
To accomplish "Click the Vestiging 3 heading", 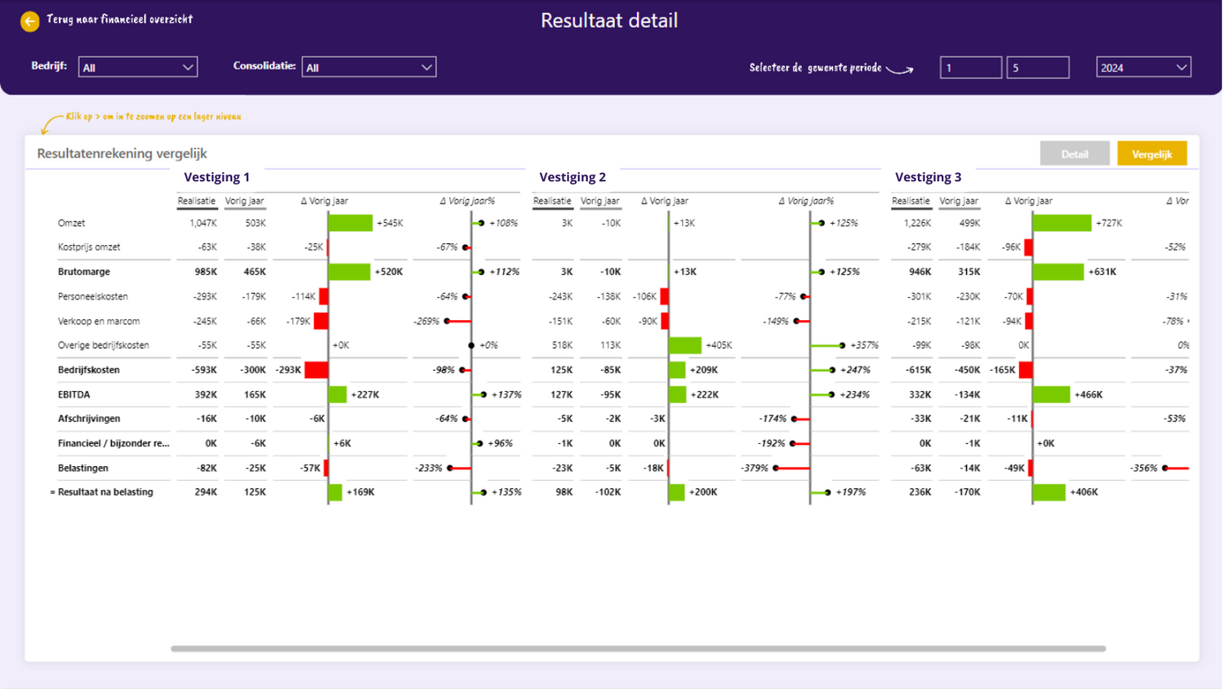I will pyautogui.click(x=928, y=177).
